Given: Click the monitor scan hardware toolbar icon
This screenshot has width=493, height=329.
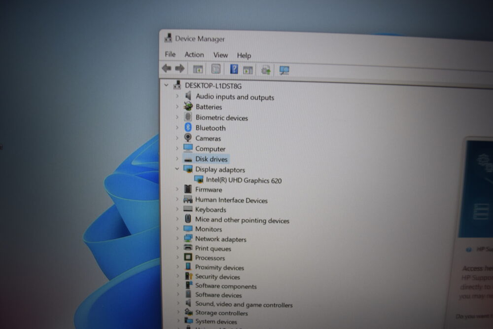Looking at the screenshot, I should click(284, 70).
